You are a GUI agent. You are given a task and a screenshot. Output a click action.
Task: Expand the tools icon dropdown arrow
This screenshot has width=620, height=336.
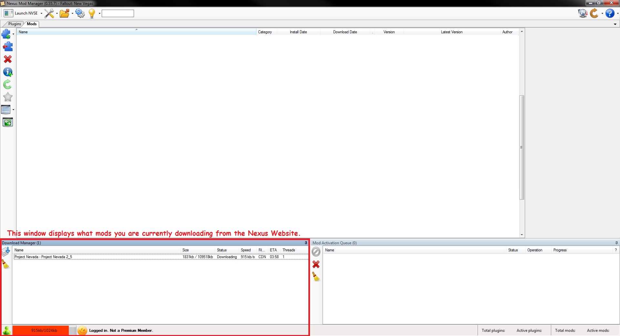click(57, 14)
